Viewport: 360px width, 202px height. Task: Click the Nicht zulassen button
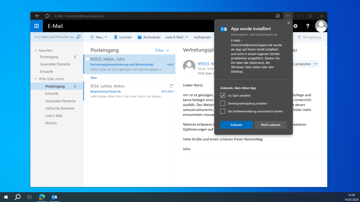tap(270, 124)
